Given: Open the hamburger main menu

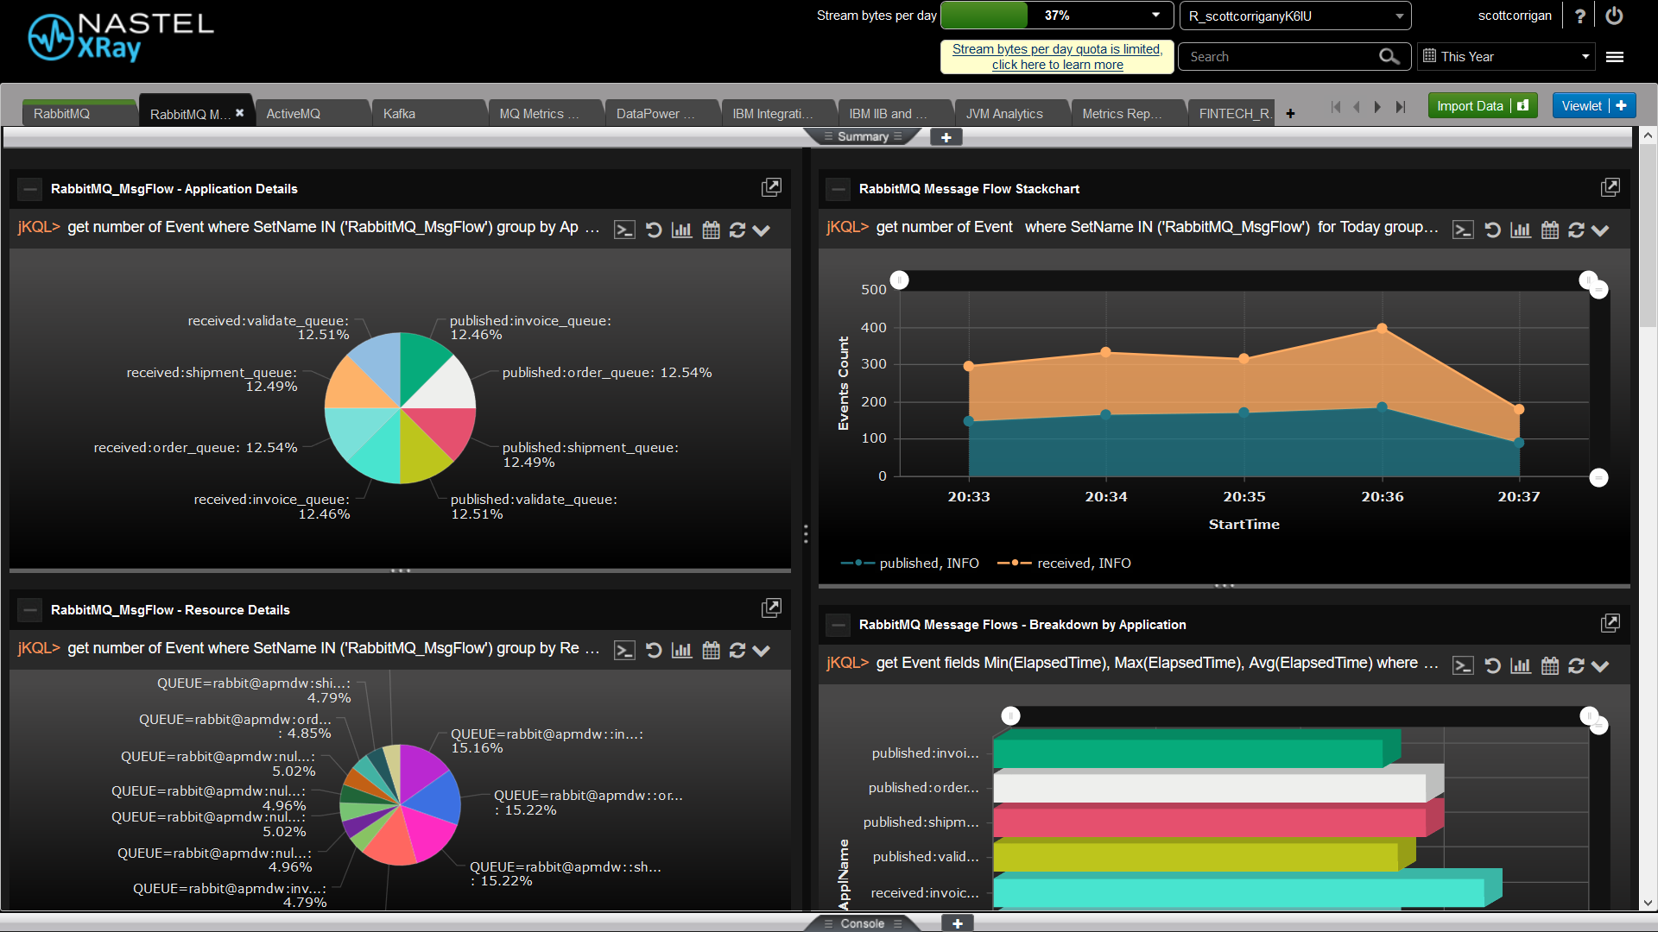Looking at the screenshot, I should [x=1615, y=57].
